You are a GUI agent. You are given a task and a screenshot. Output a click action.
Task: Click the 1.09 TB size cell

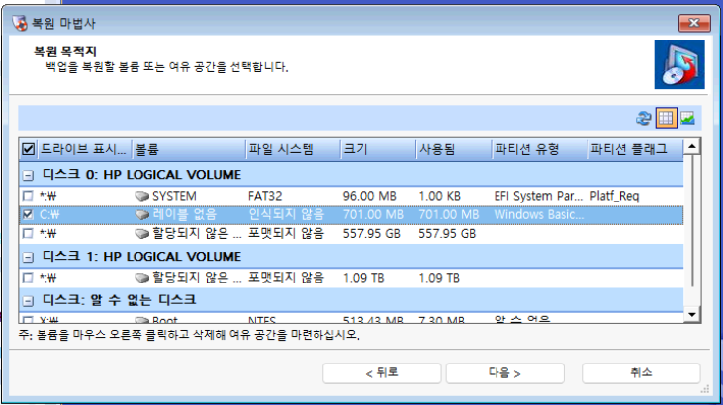[x=363, y=278]
